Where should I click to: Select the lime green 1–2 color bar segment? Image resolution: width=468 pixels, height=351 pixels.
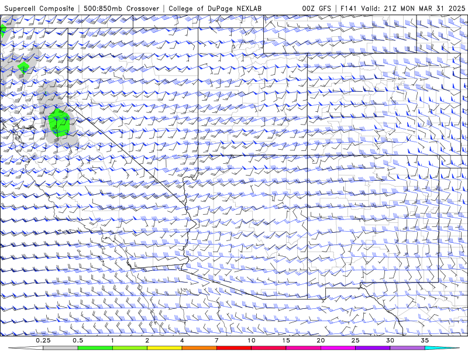tap(130, 348)
